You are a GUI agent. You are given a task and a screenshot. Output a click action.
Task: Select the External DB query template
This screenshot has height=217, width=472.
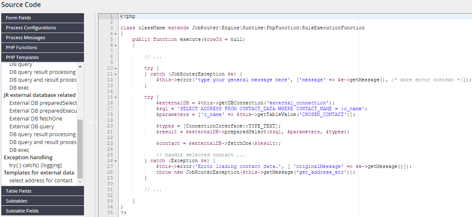31,126
